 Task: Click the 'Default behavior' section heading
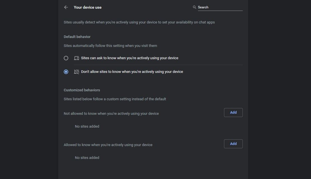(77, 37)
